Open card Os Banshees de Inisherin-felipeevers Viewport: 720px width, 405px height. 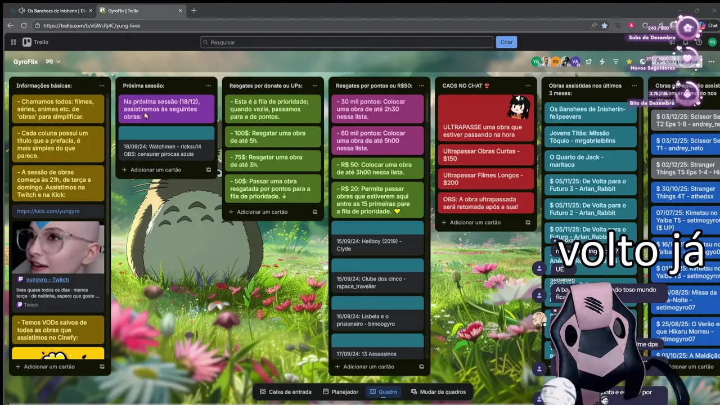click(591, 112)
